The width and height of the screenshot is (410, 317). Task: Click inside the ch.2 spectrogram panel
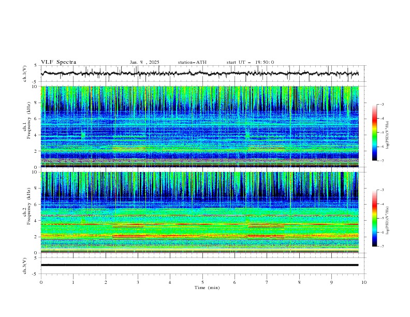click(200, 212)
